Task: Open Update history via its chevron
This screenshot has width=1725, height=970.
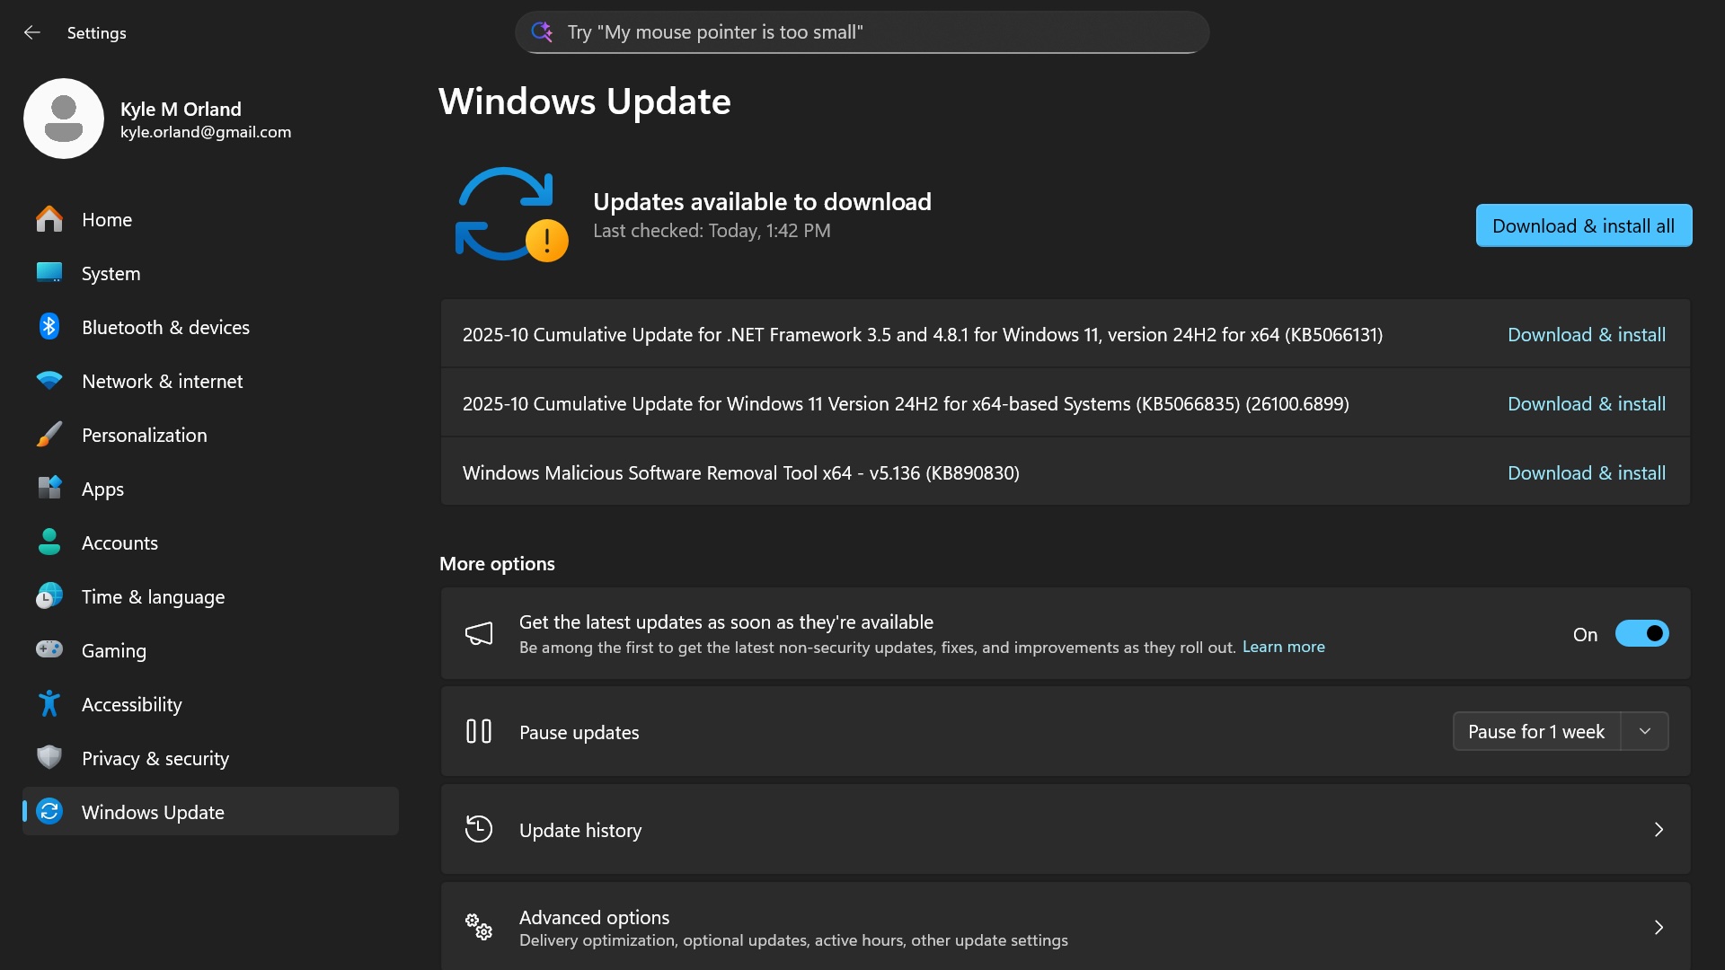Action: point(1659,829)
